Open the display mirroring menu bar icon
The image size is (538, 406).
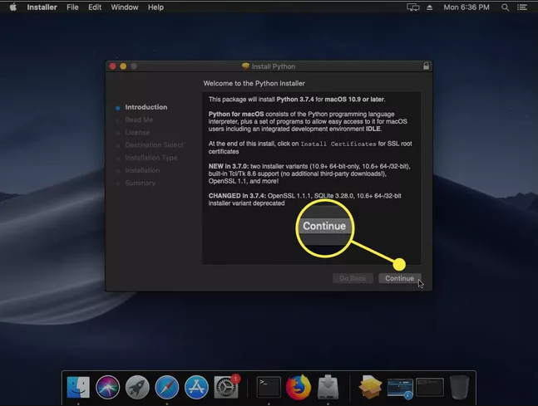click(x=413, y=7)
